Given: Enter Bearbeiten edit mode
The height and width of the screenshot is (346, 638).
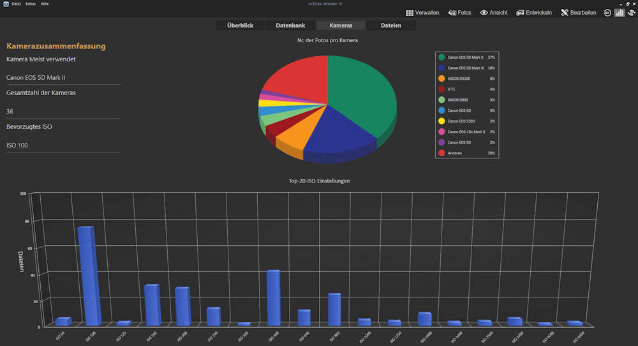Looking at the screenshot, I should [x=579, y=13].
